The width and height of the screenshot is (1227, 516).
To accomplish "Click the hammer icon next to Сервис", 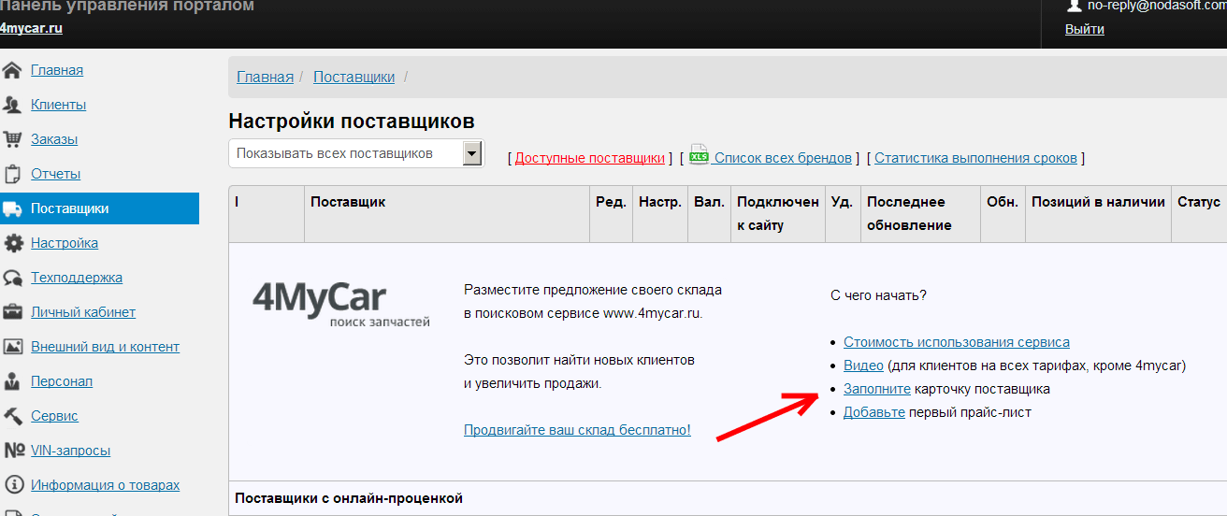I will pyautogui.click(x=12, y=416).
